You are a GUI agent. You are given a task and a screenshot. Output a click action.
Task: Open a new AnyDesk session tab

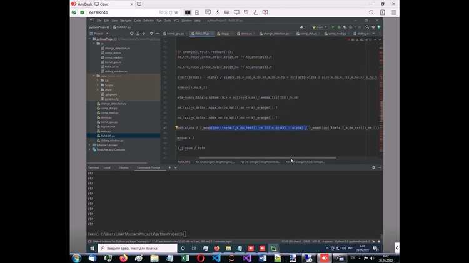pyautogui.click(x=139, y=4)
